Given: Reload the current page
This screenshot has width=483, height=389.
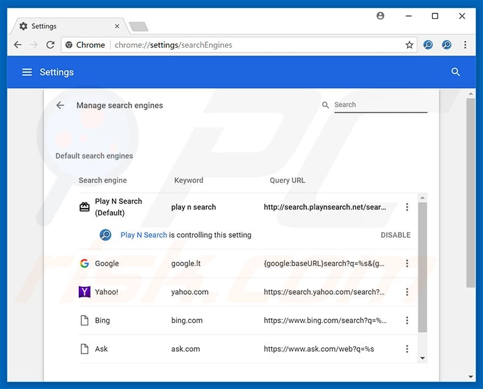Looking at the screenshot, I should (x=50, y=45).
